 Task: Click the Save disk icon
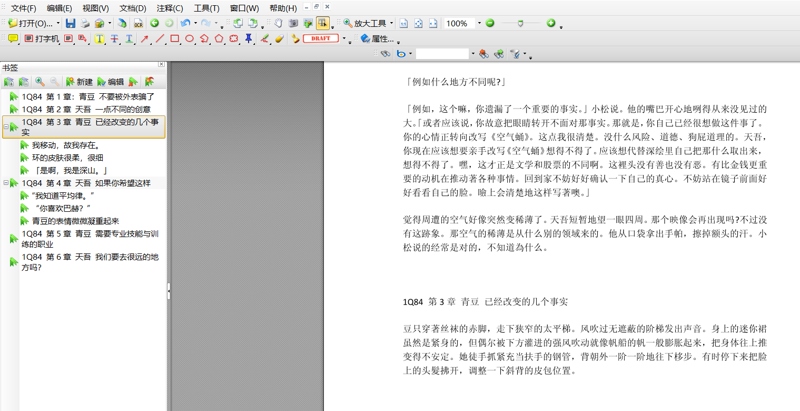point(70,23)
